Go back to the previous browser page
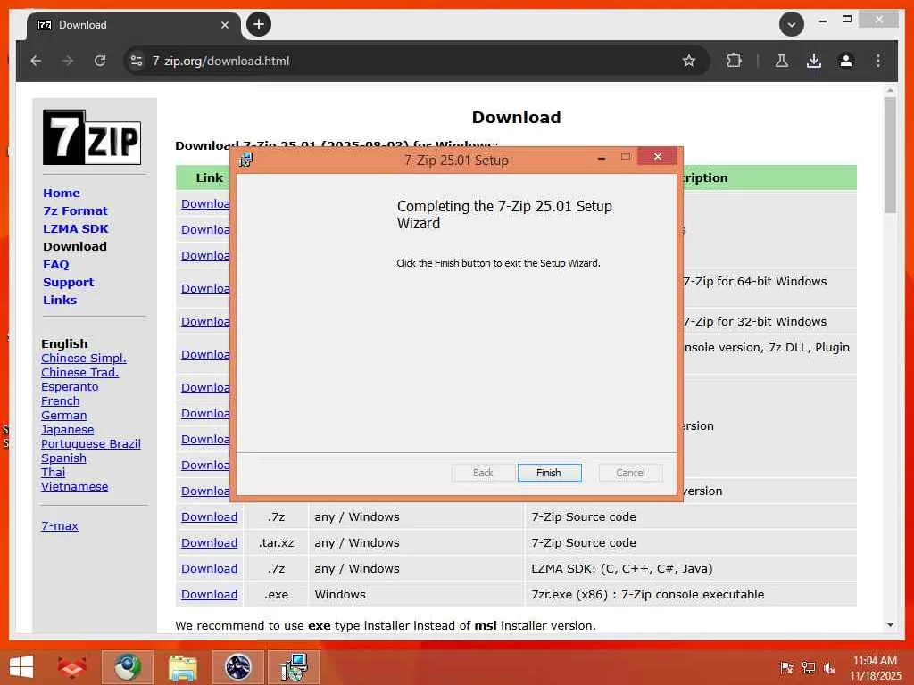Screen dimensions: 914x685 (36, 61)
